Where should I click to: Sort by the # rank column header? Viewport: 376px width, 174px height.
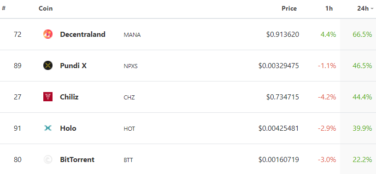point(4,8)
